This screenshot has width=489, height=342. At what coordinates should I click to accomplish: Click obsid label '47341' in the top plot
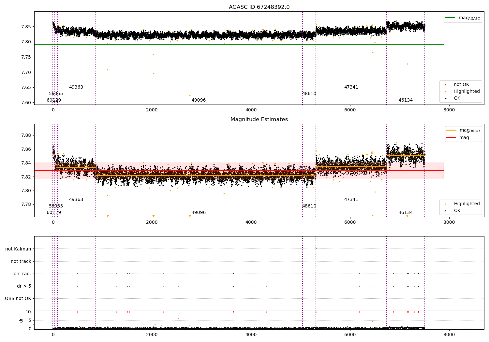click(351, 87)
